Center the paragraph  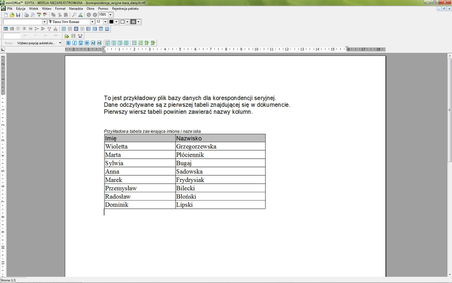coord(114,43)
